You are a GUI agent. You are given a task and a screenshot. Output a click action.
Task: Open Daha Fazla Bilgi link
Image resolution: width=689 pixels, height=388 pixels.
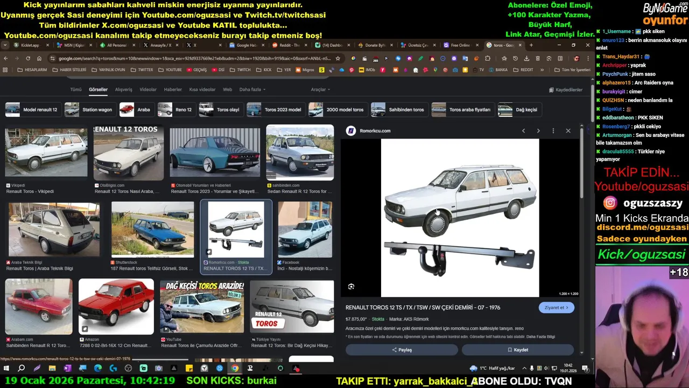[x=540, y=337]
